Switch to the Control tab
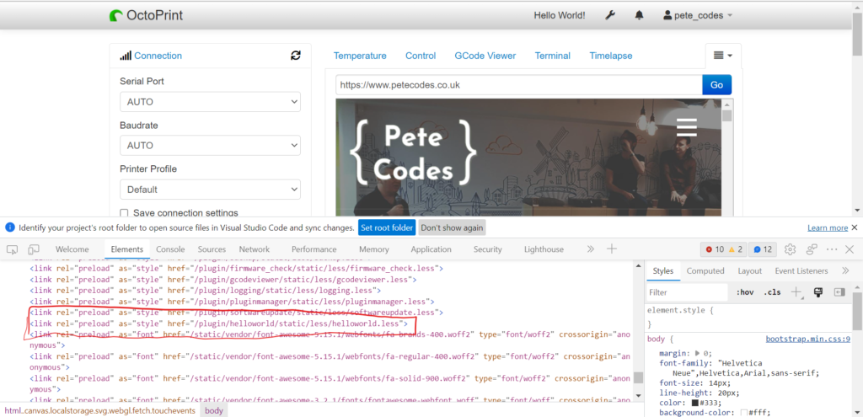Image resolution: width=863 pixels, height=417 pixels. point(421,56)
